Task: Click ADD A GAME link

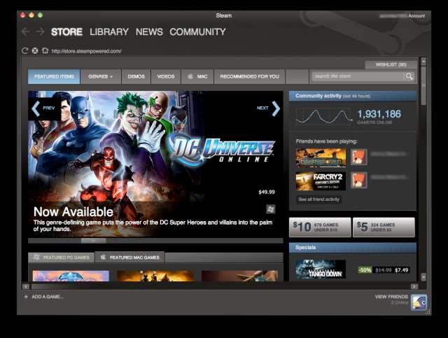Action: tap(48, 297)
